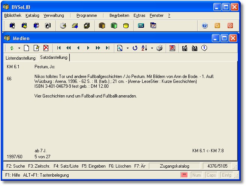Open dropdown arrow next to A-Z sort
This screenshot has height=186, width=246.
pyautogui.click(x=152, y=48)
